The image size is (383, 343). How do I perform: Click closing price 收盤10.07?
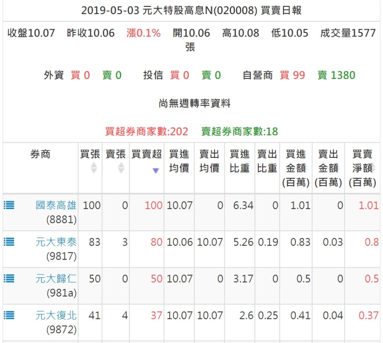tap(31, 33)
